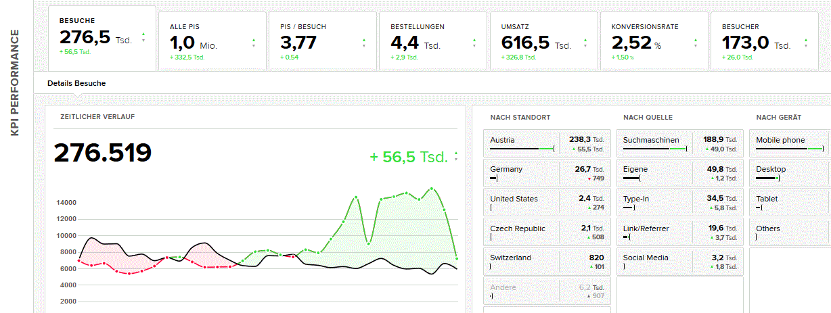Click the green trend arrow for Type-In

pyautogui.click(x=713, y=208)
